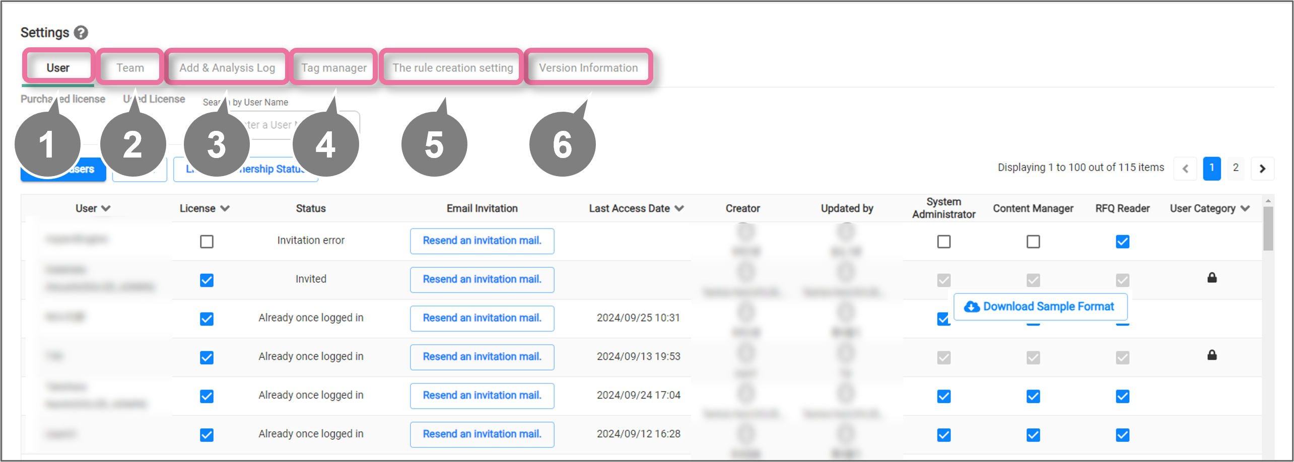Expand the Last Access Date sort dropdown
This screenshot has width=1294, height=462.
(679, 208)
